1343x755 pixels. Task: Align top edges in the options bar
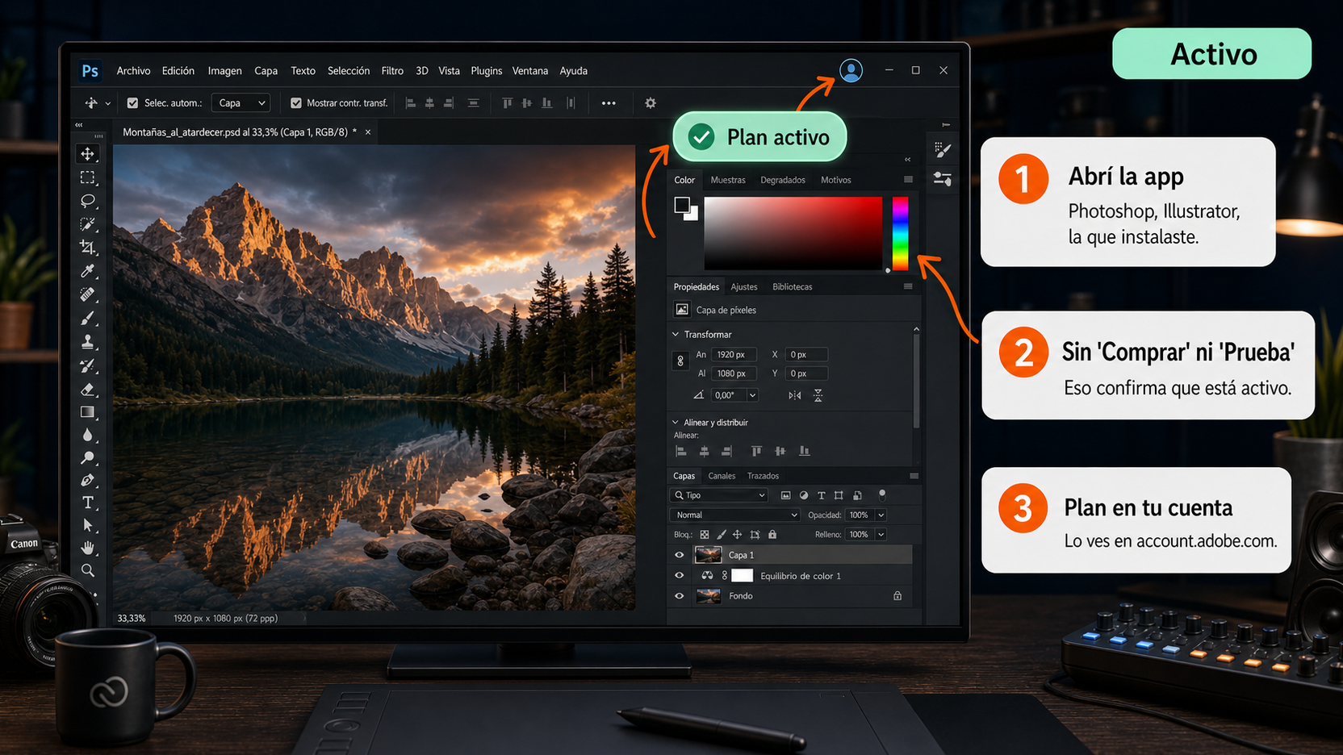pyautogui.click(x=508, y=103)
